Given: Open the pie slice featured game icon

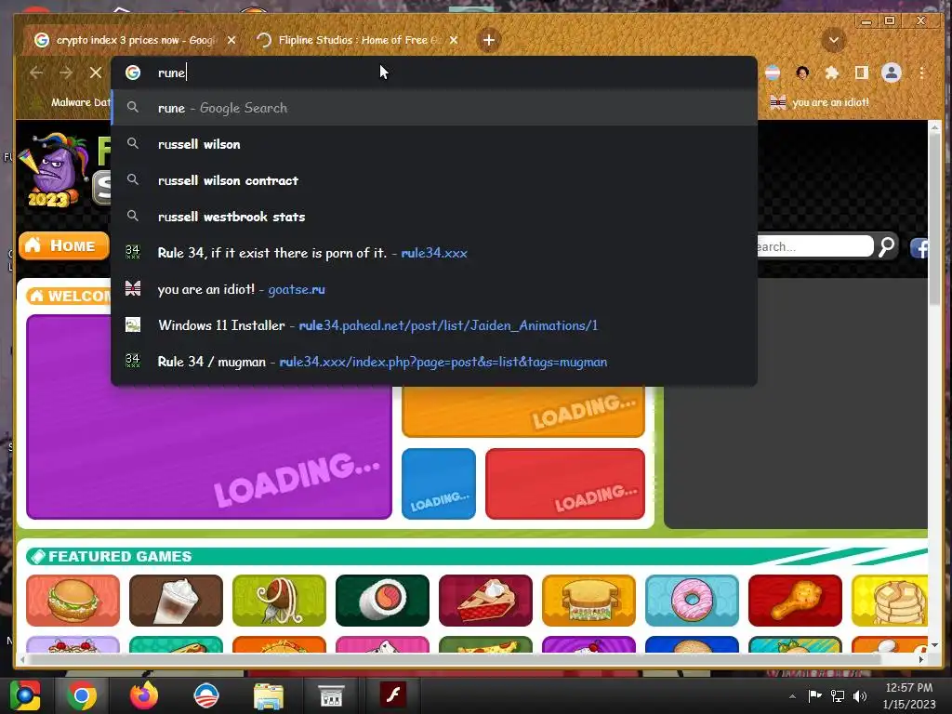Looking at the screenshot, I should (x=485, y=601).
